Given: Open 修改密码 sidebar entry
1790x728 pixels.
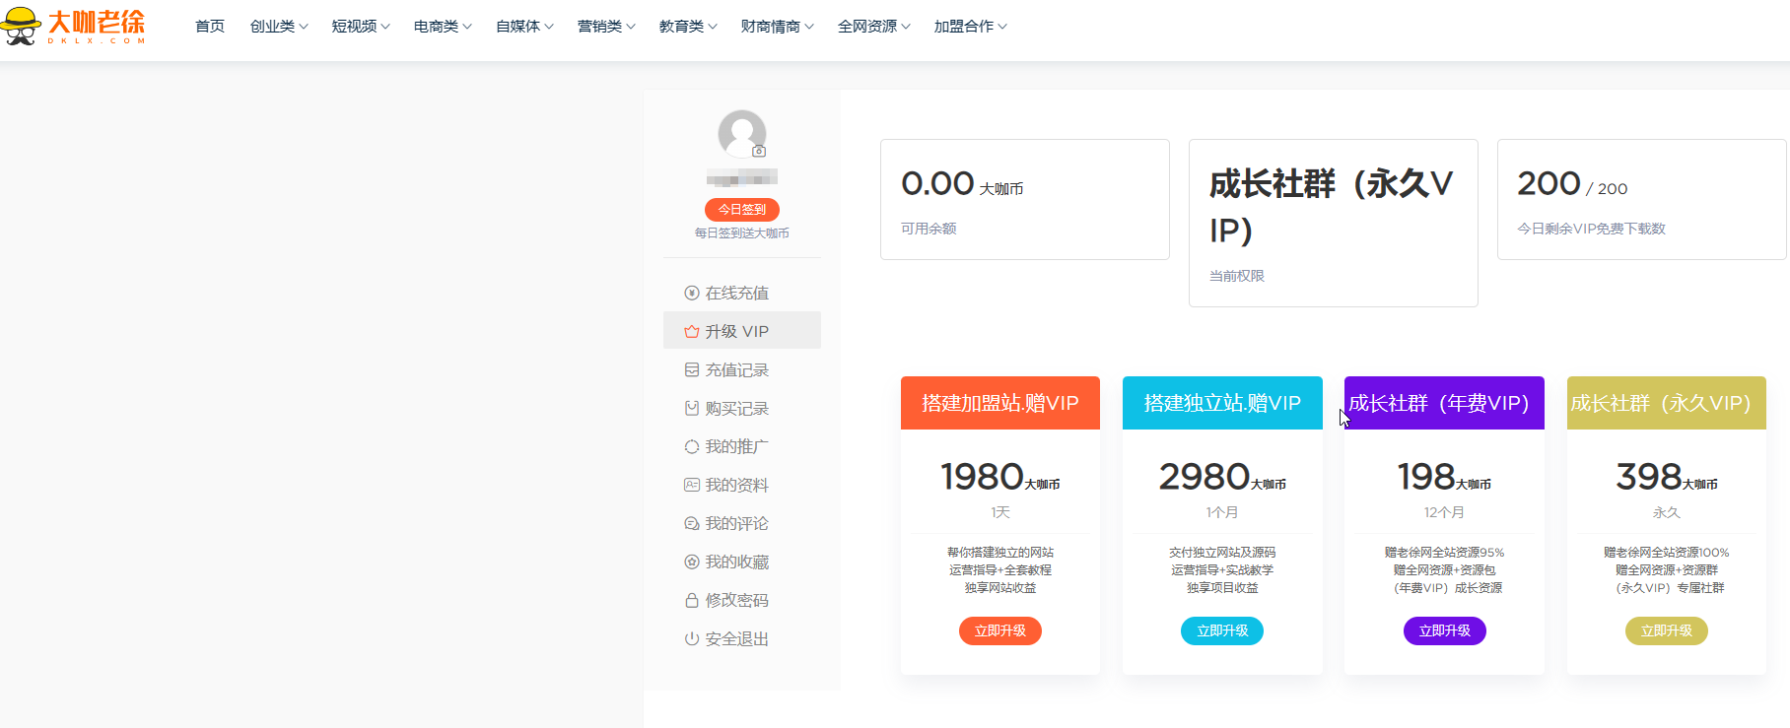Looking at the screenshot, I should coord(741,600).
